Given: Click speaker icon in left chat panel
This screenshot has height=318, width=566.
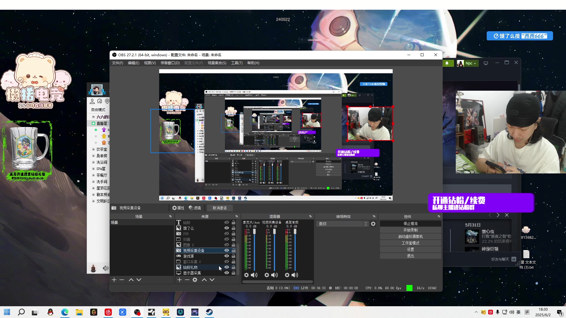Looking at the screenshot, I should pos(105,268).
